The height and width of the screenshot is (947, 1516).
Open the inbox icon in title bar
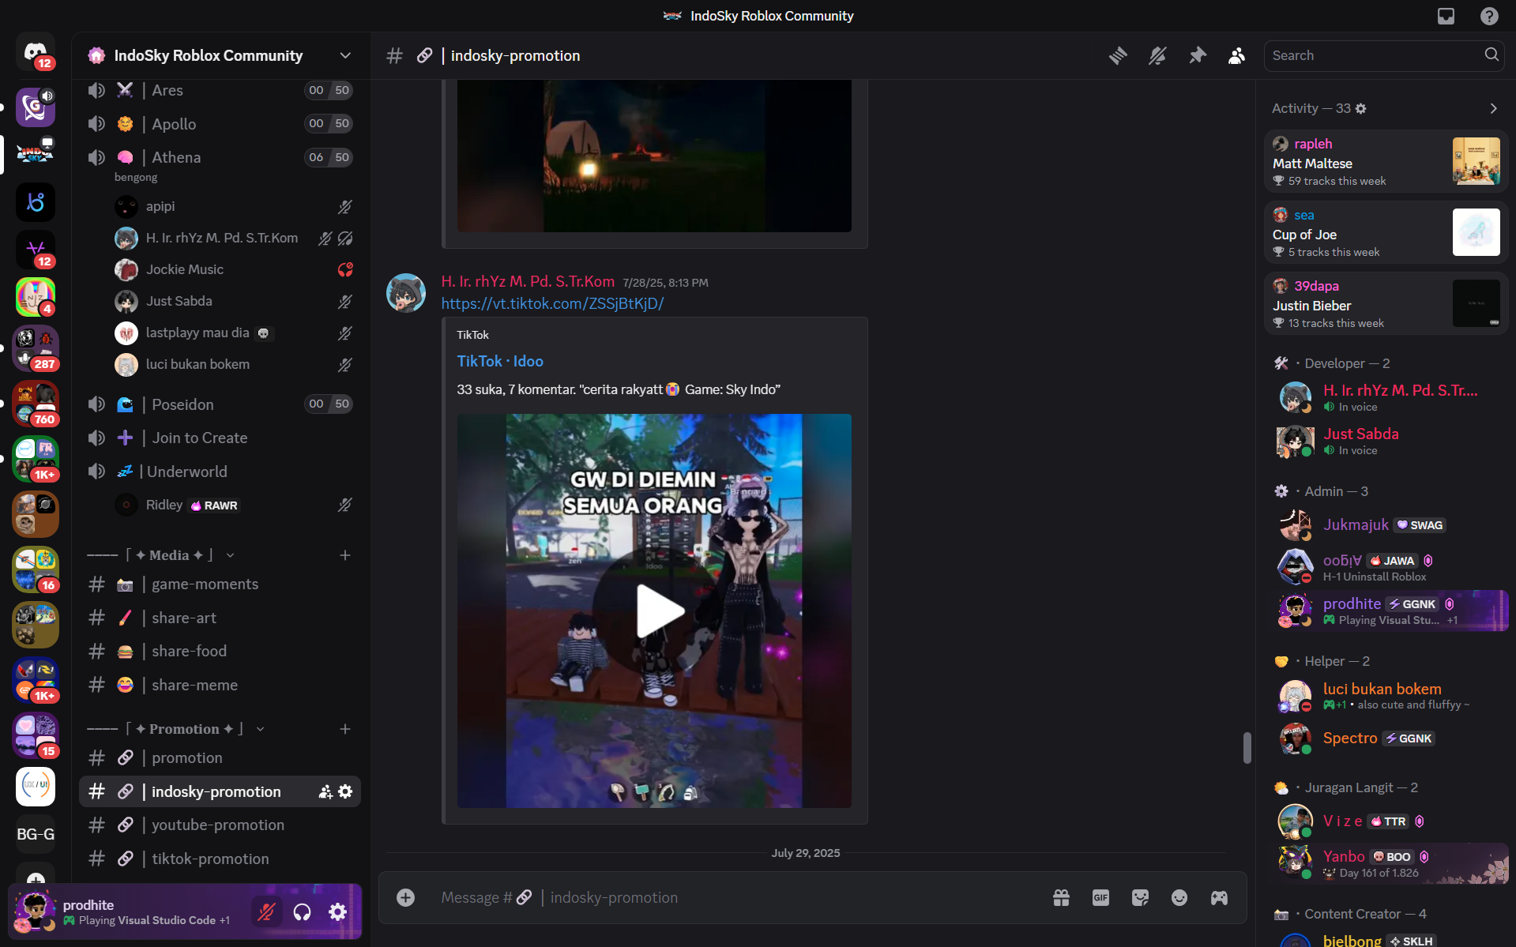[1446, 16]
